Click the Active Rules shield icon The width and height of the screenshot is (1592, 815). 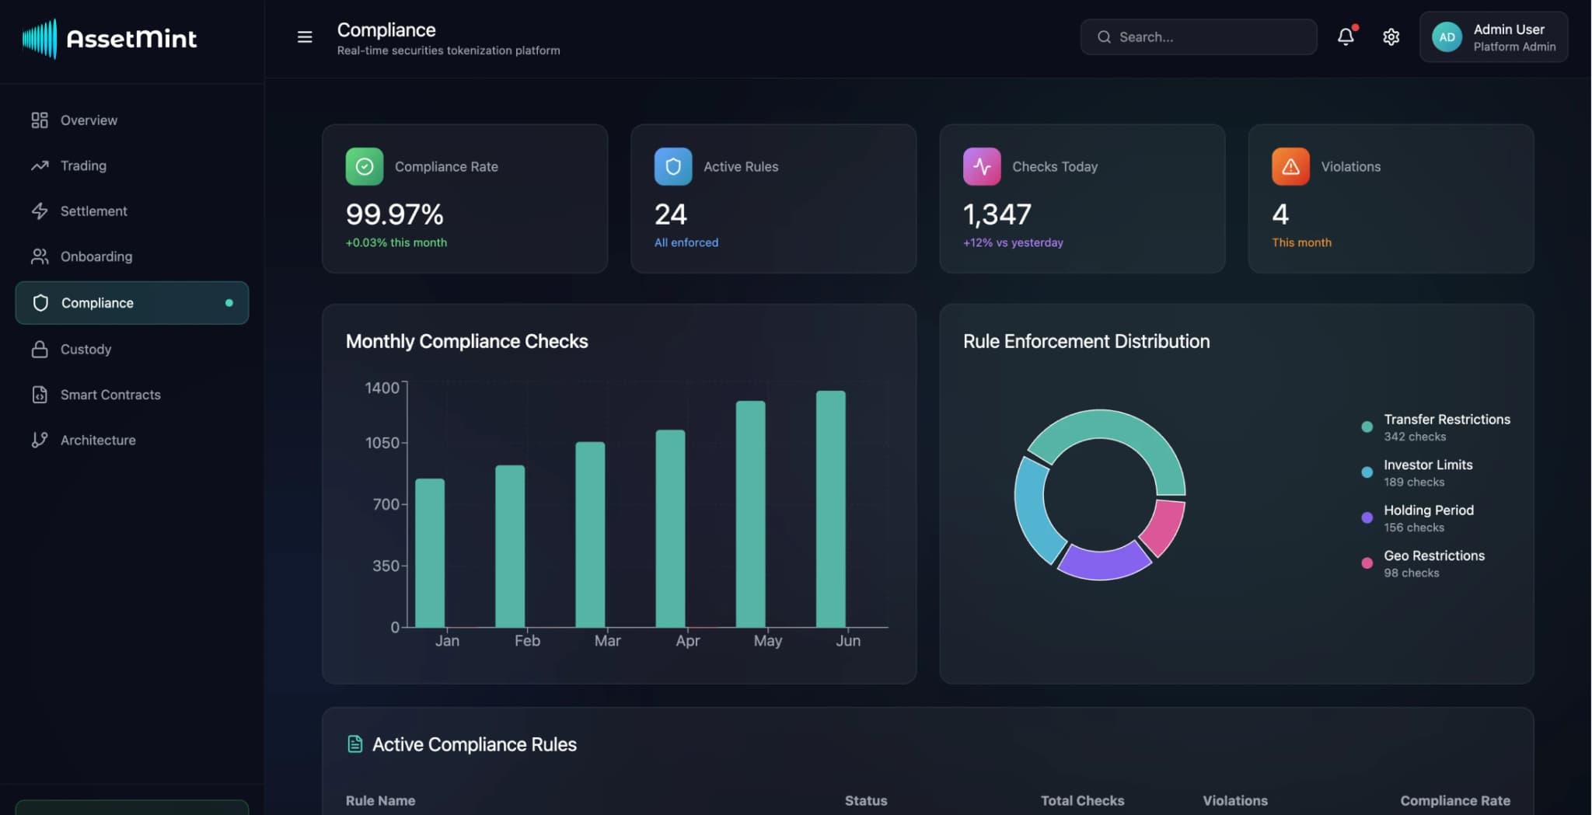click(x=673, y=166)
